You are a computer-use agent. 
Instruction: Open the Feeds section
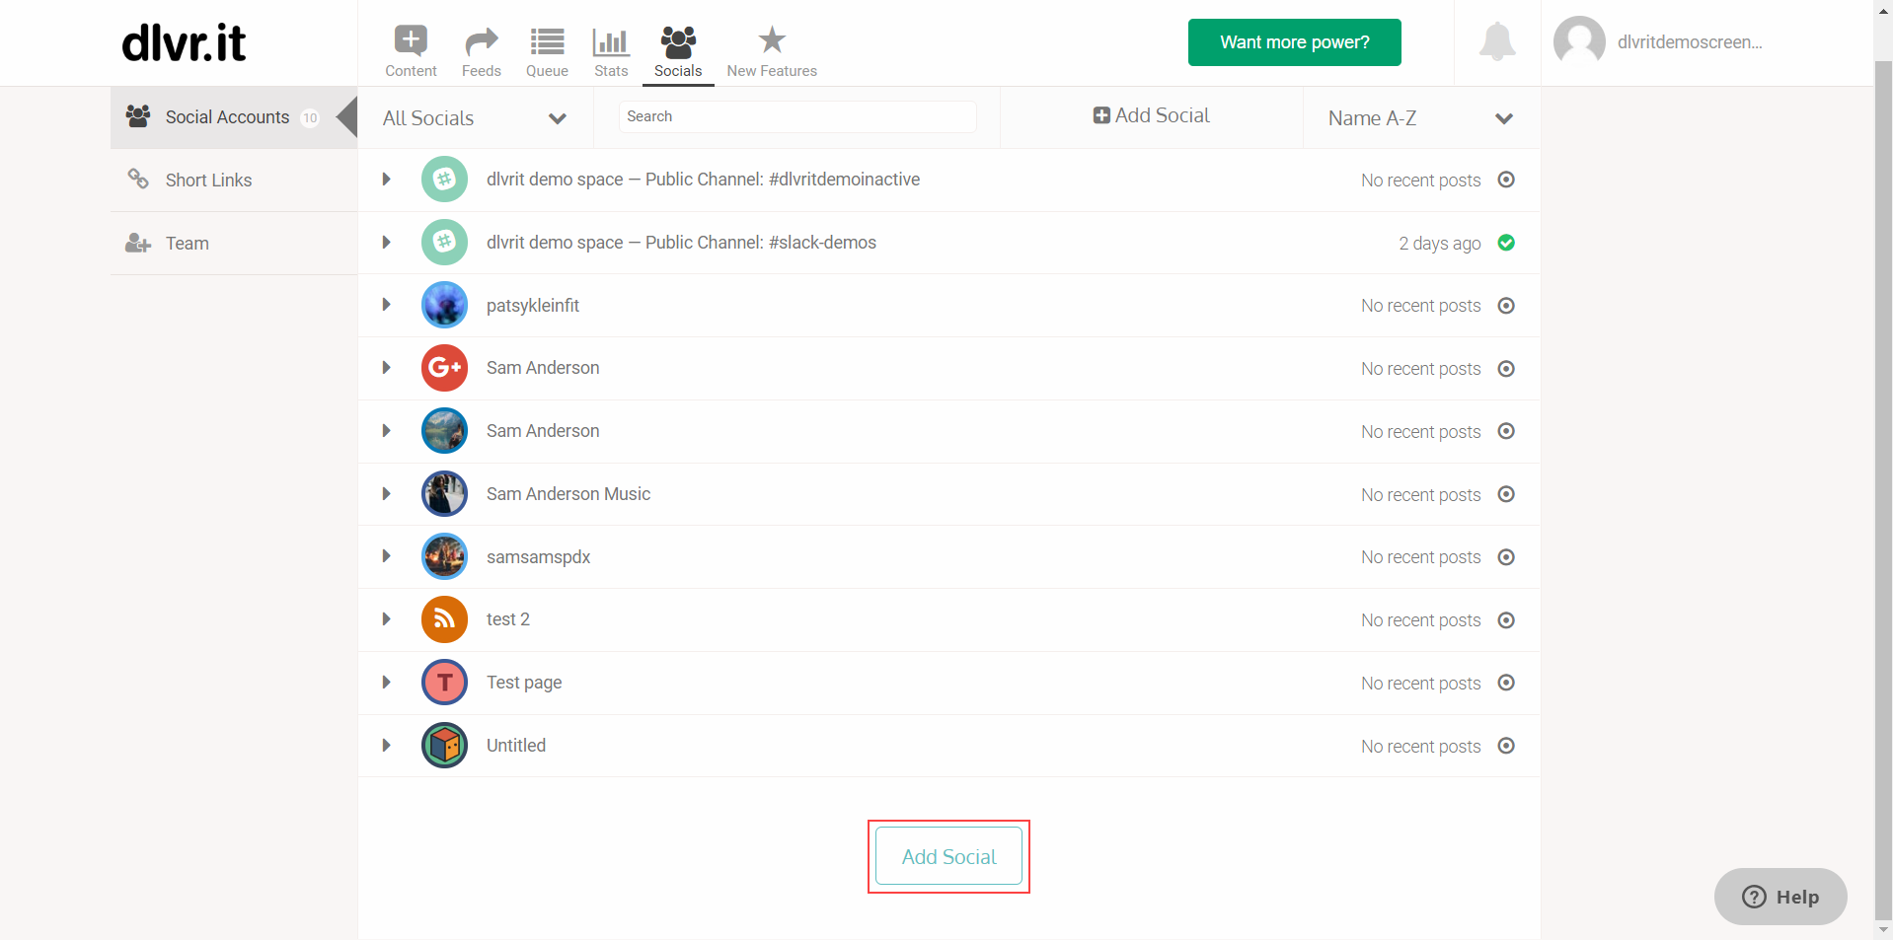[482, 51]
